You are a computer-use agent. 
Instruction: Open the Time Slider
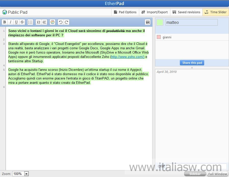point(215,12)
